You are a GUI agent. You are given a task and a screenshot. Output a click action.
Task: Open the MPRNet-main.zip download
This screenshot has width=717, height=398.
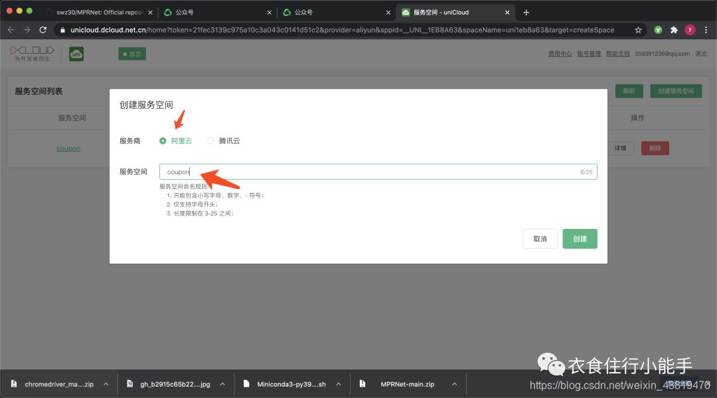click(408, 384)
